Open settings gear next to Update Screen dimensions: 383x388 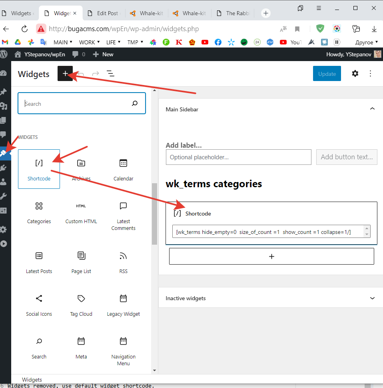click(x=355, y=73)
